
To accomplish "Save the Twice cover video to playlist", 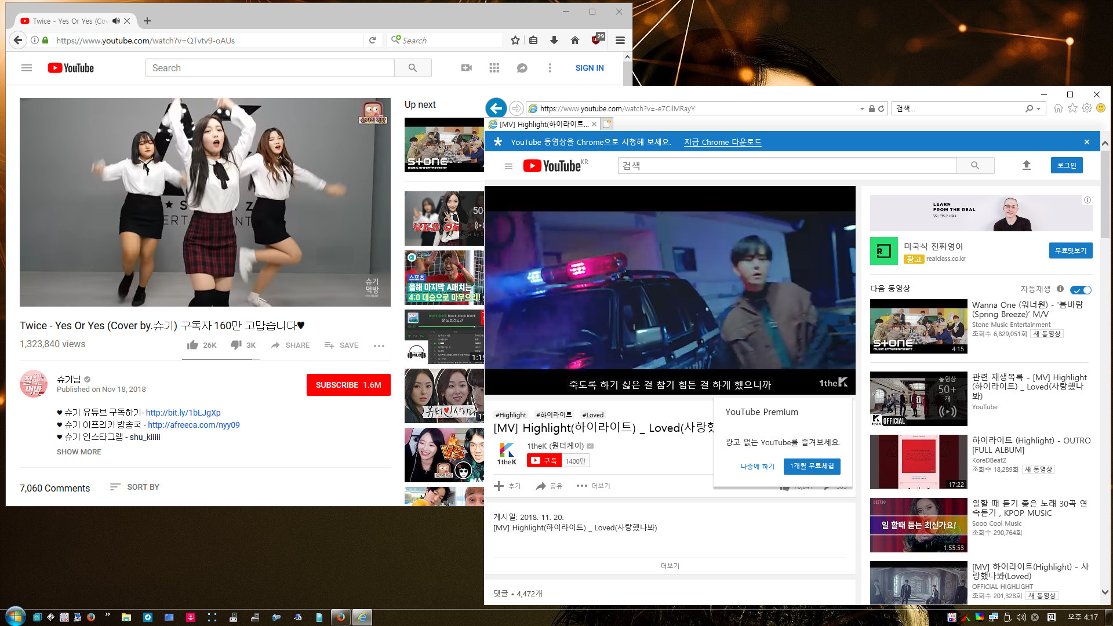I will point(341,345).
